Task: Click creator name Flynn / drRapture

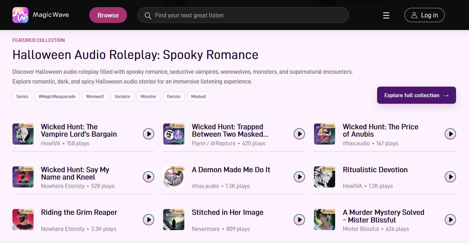Action: [x=214, y=143]
